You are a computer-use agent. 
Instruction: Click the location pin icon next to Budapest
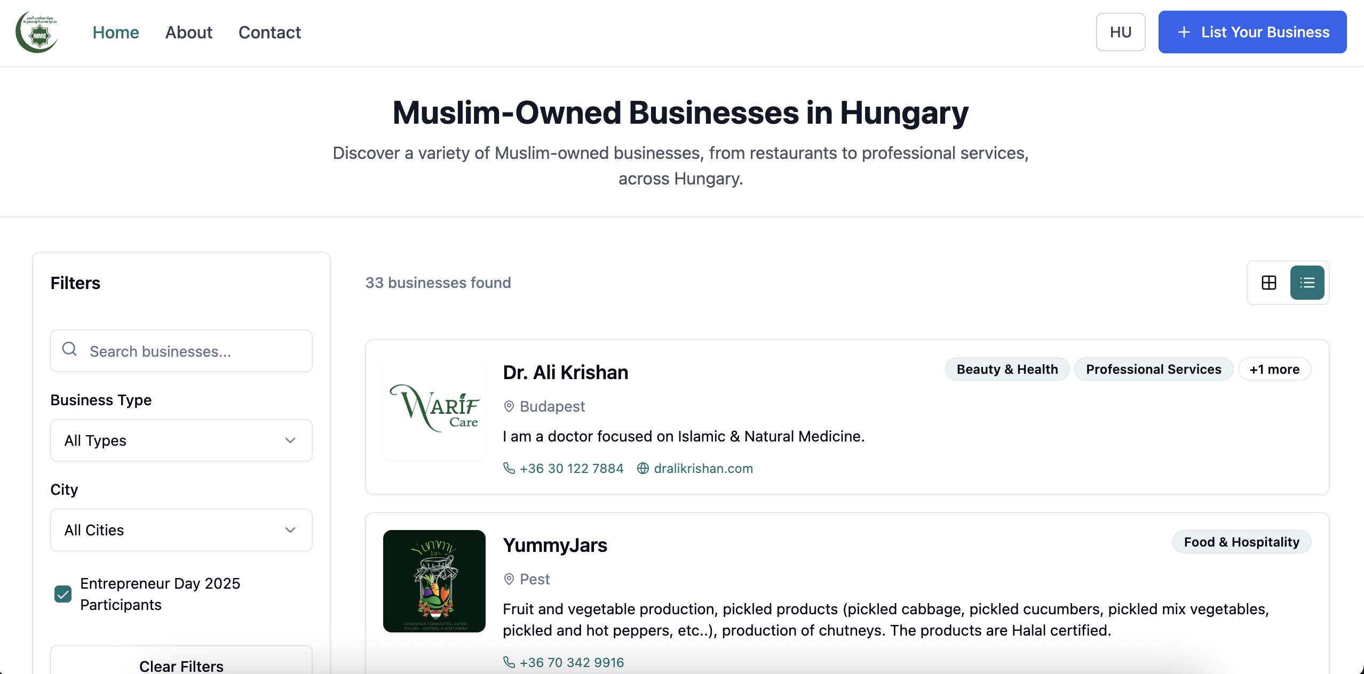tap(509, 406)
